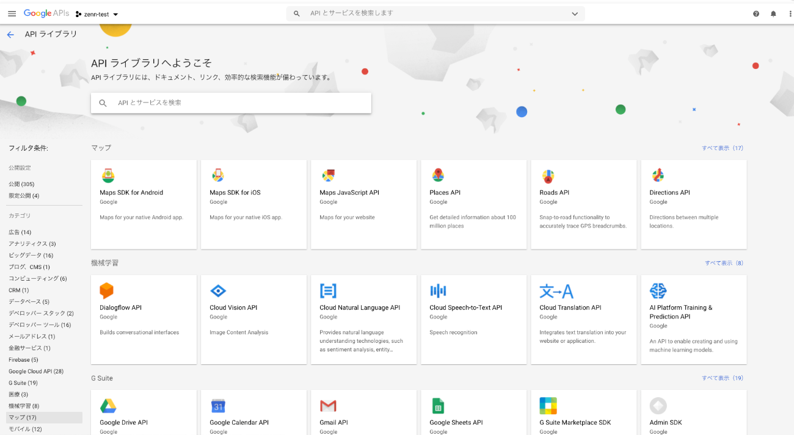
Task: Select the ビッグデータ (16) category filter
Action: coord(31,256)
